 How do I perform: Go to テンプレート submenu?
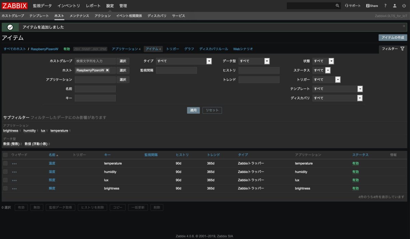(x=39, y=16)
